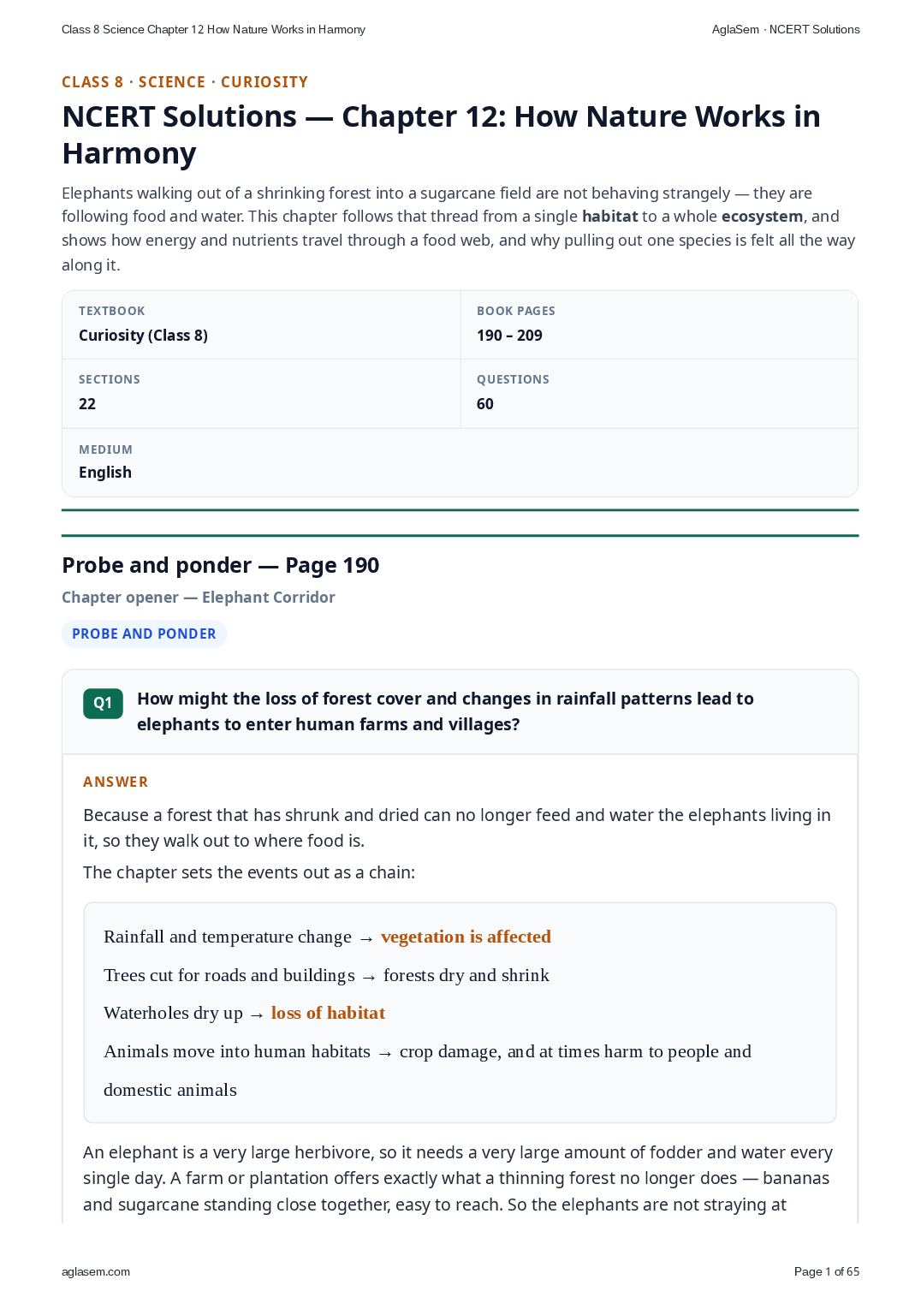Click the highlighted 'loss of habitat' text

[x=328, y=1013]
